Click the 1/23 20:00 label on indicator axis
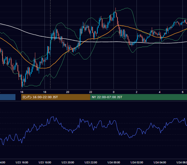This screenshot has height=165, width=187. [68, 162]
